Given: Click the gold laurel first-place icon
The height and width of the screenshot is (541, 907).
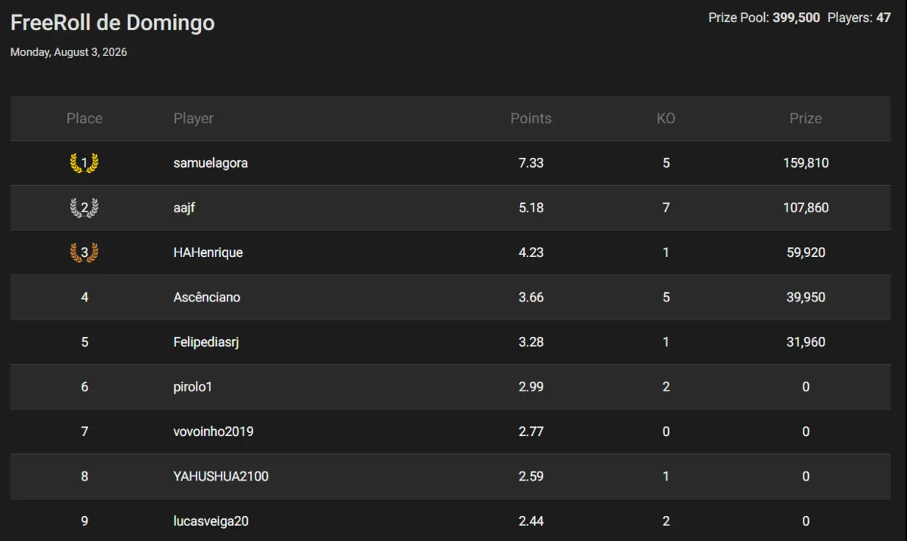Looking at the screenshot, I should 84,162.
